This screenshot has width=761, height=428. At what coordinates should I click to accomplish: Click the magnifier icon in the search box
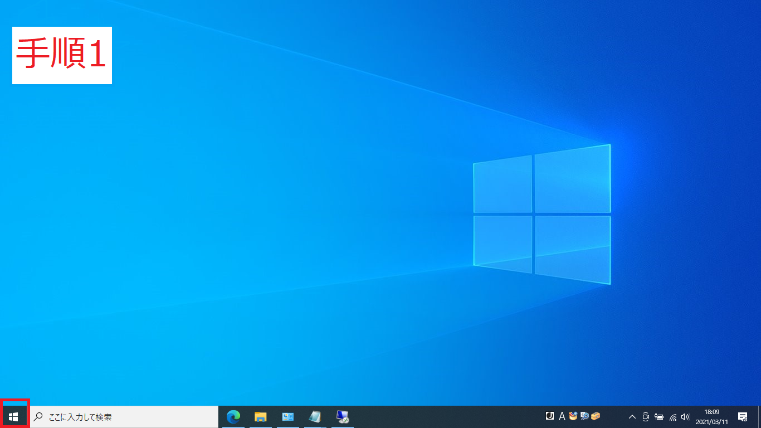(x=39, y=416)
